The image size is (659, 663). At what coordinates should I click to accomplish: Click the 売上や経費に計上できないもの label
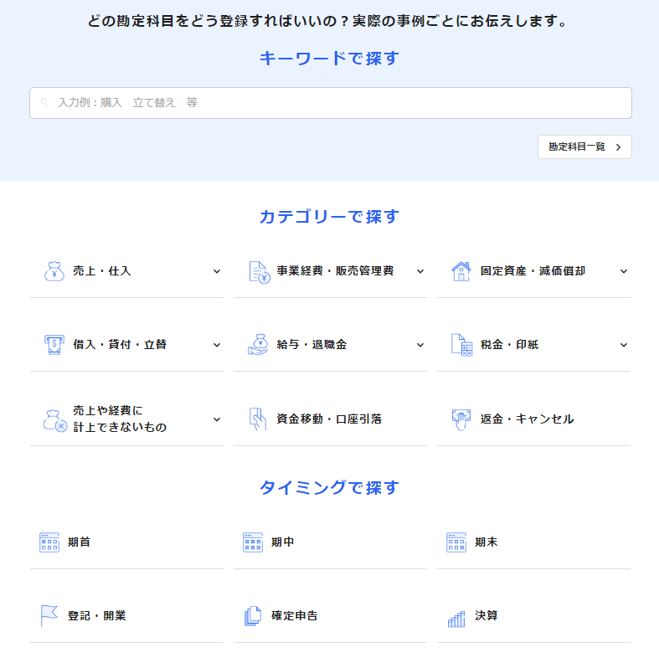click(120, 419)
